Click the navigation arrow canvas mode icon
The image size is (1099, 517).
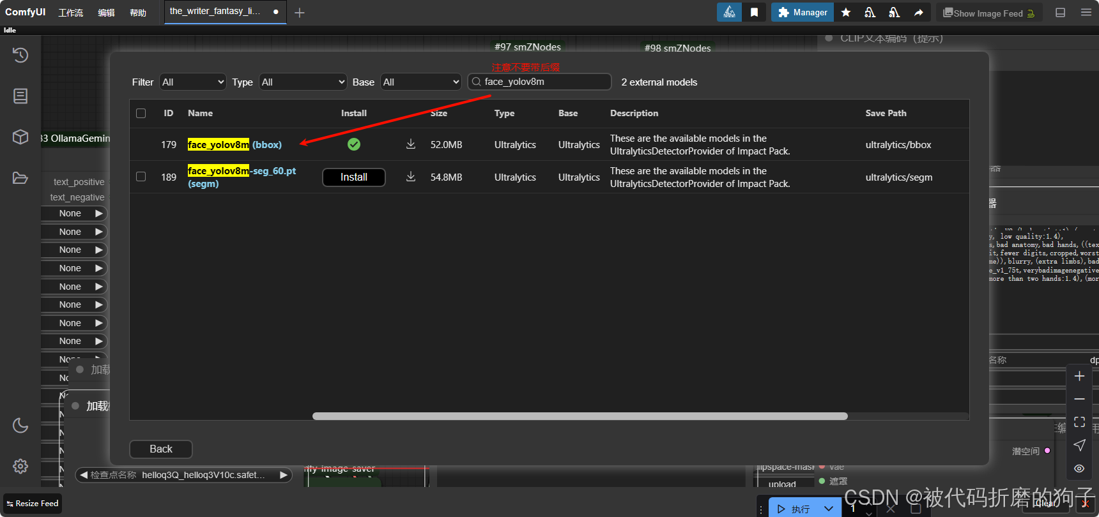pyautogui.click(x=1079, y=445)
